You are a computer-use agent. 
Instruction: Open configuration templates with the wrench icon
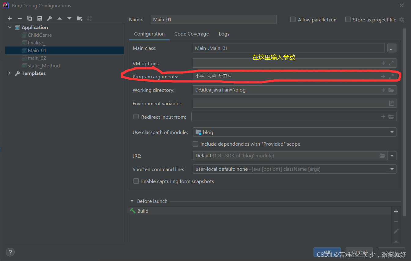coord(49,18)
